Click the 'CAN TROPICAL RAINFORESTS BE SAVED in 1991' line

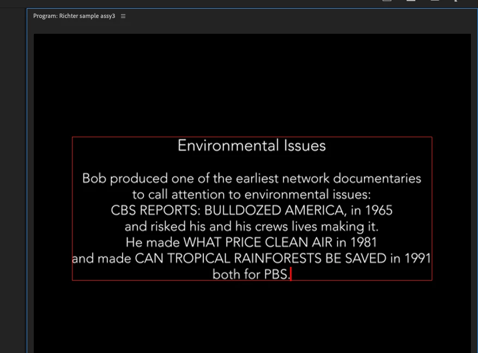(251, 259)
